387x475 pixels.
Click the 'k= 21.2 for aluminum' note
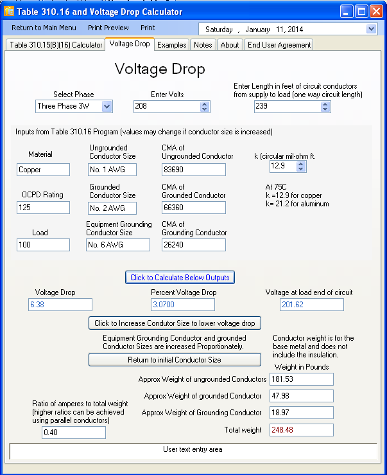coord(297,204)
